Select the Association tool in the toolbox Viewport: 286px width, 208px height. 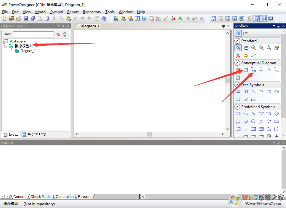click(x=269, y=70)
